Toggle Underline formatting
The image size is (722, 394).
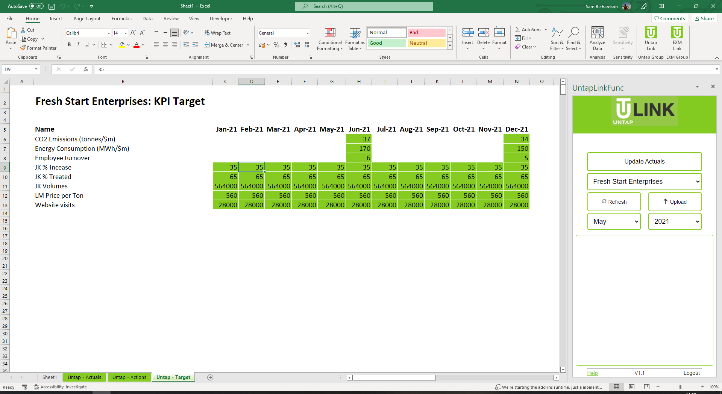coord(87,45)
